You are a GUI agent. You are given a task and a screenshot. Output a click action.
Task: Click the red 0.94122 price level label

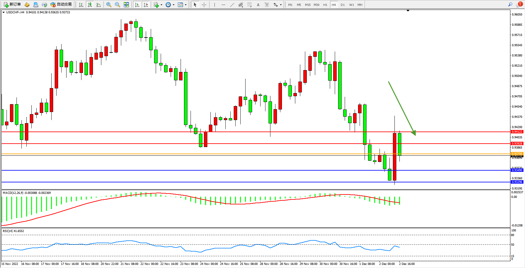point(517,132)
